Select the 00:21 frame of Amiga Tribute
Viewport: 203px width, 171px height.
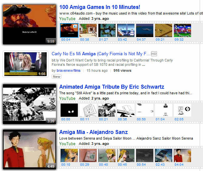click(107, 110)
